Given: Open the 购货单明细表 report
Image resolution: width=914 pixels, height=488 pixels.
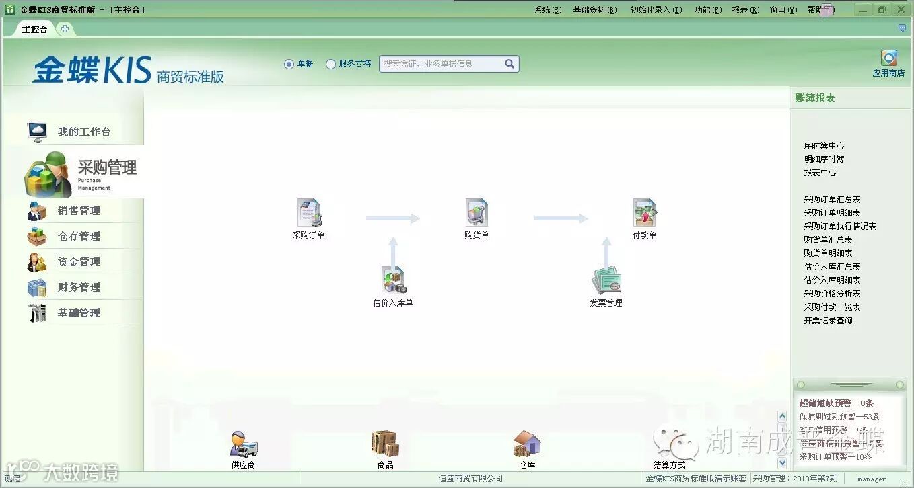Looking at the screenshot, I should [828, 253].
